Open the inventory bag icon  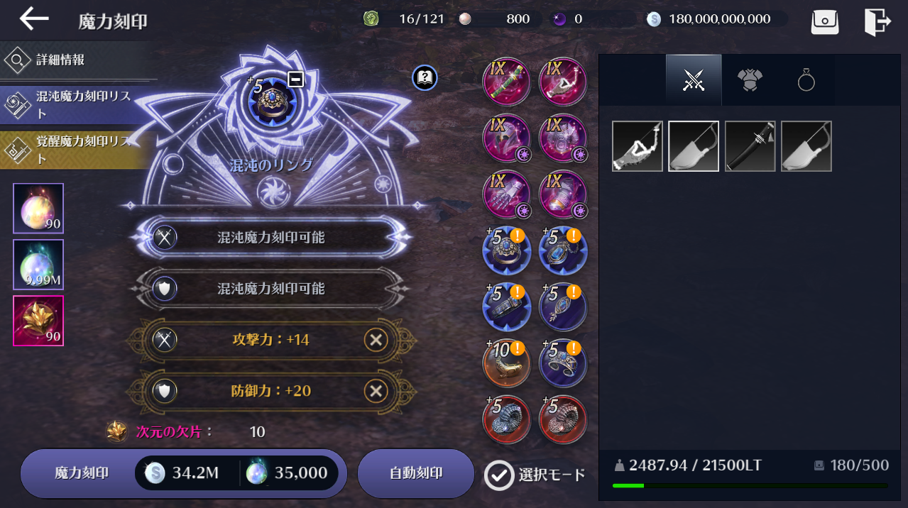[825, 21]
